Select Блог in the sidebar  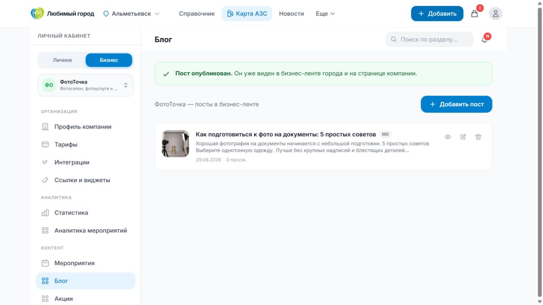(85, 281)
